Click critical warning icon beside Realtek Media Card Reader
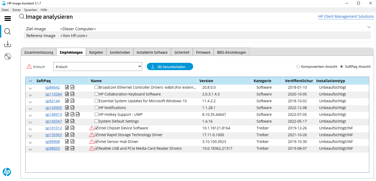Viewport: 376px width, 181px height. [x=92, y=148]
